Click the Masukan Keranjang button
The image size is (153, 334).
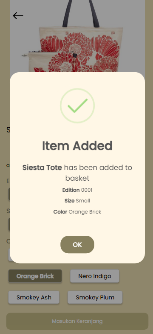coord(77,321)
